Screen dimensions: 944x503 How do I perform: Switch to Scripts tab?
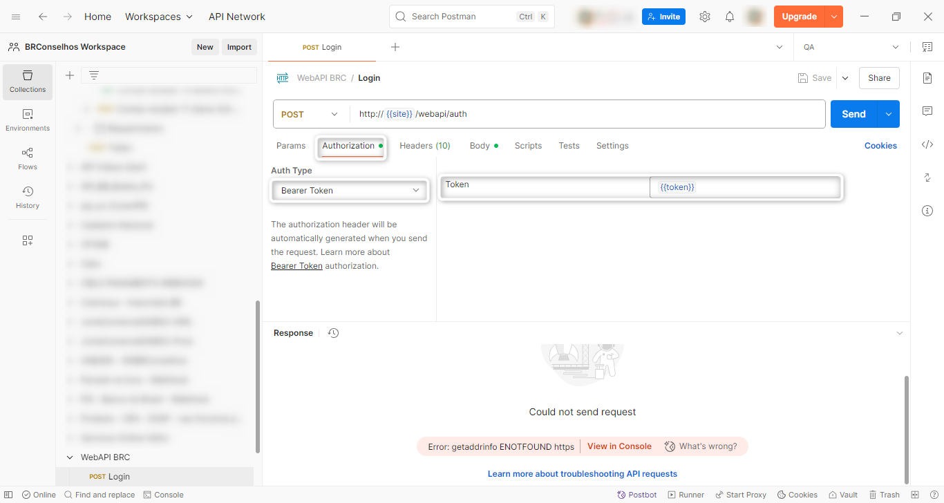click(x=528, y=146)
